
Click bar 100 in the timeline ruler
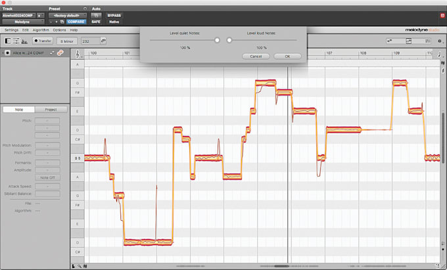[x=93, y=53]
